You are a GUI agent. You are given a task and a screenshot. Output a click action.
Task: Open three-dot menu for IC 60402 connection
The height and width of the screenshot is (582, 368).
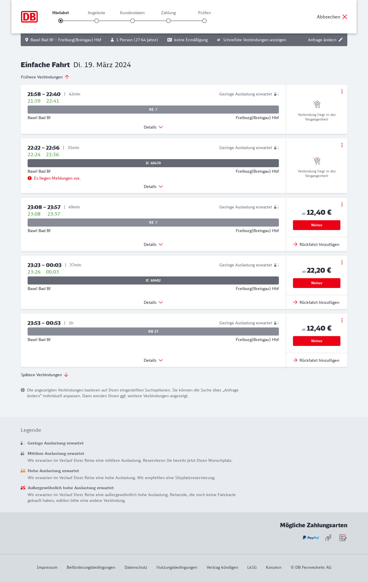click(342, 262)
